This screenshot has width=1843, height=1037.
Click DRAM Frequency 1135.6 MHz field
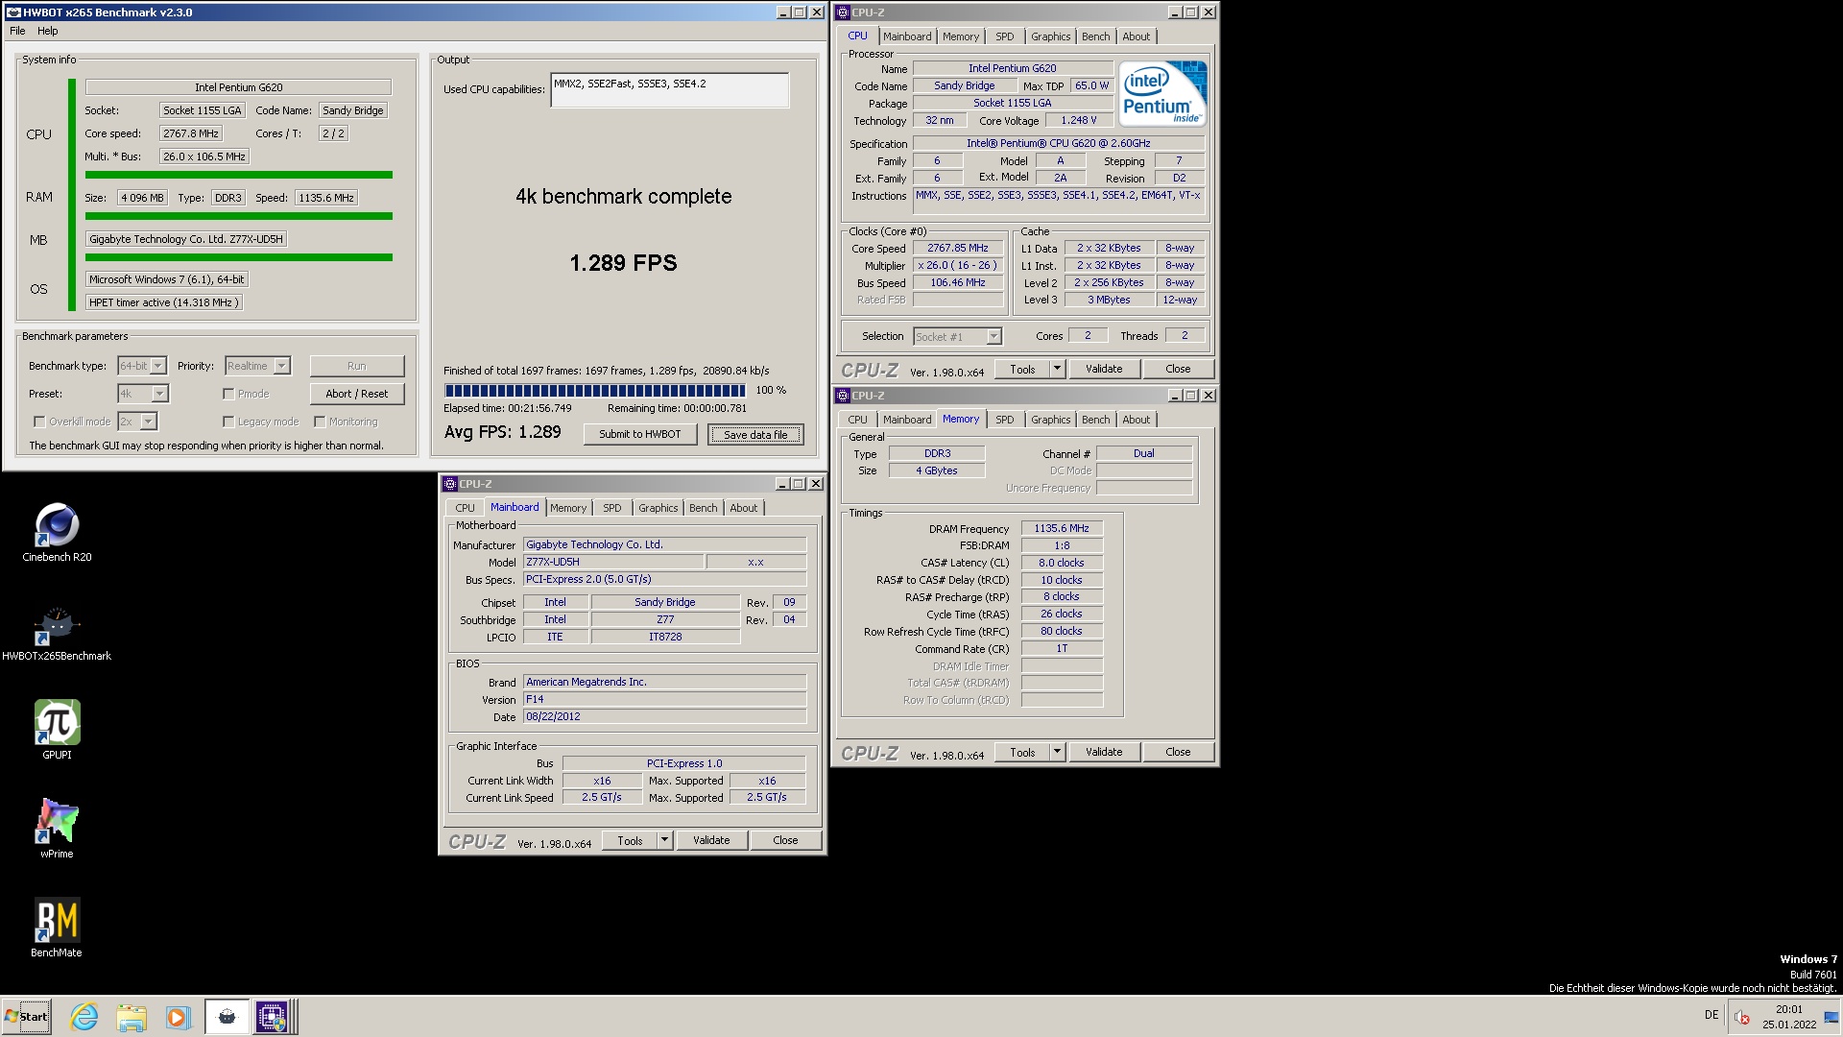(1062, 528)
